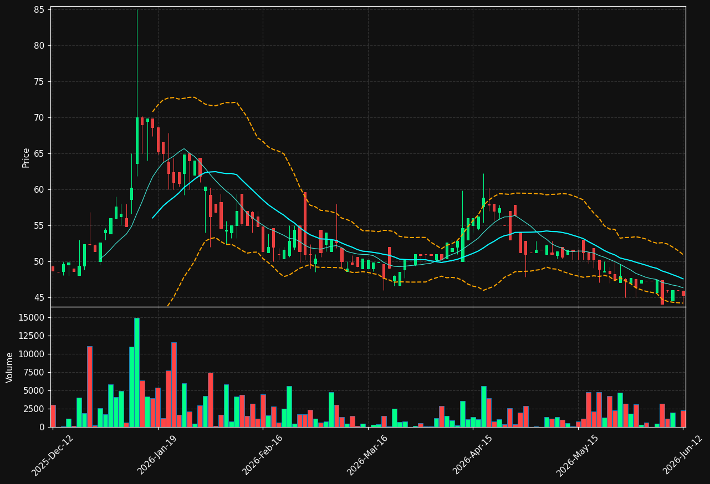710x484 pixels.
Task: Click the 50 price axis tick label
Action: pos(39,262)
